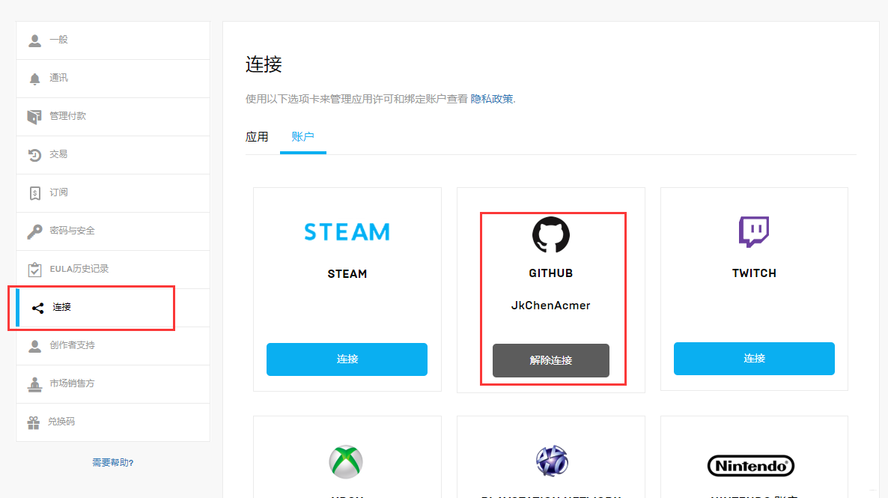This screenshot has width=888, height=498.
Task: Open 交易 history section
Action: (x=113, y=155)
